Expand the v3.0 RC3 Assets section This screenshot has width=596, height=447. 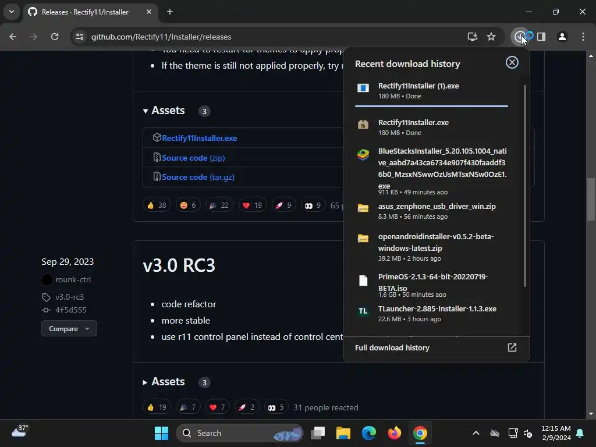(164, 382)
